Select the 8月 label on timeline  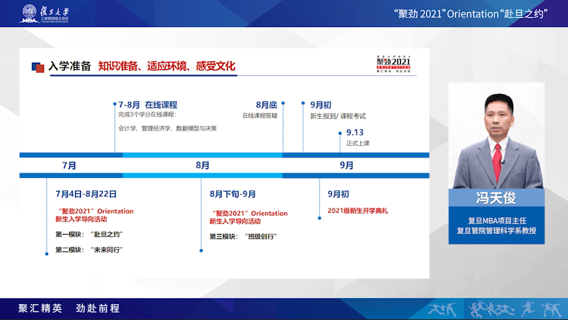(x=203, y=165)
